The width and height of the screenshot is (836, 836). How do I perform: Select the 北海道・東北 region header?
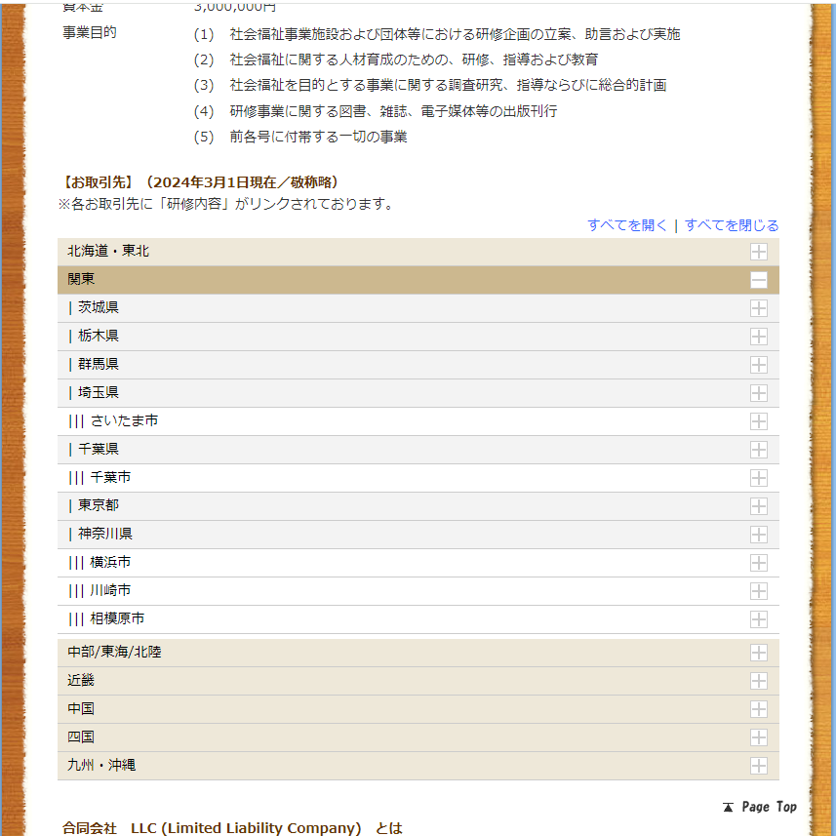click(x=418, y=252)
